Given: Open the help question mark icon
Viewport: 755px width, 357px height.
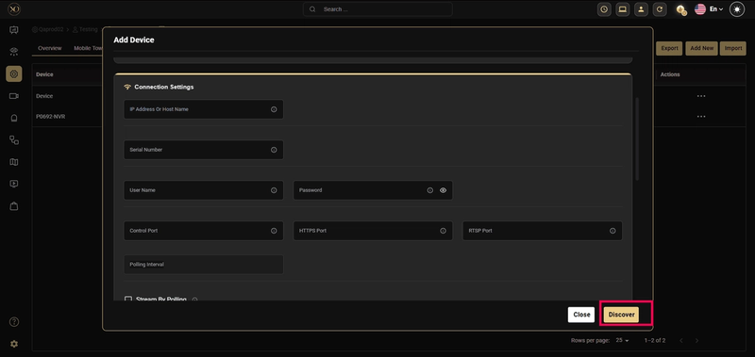Looking at the screenshot, I should pyautogui.click(x=14, y=322).
